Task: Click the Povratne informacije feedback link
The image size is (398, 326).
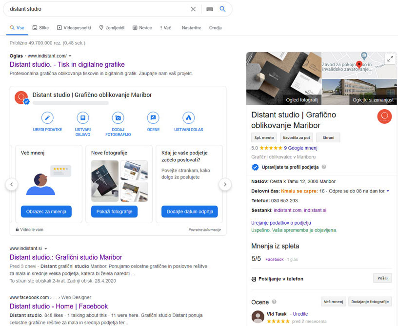Action: (204, 230)
